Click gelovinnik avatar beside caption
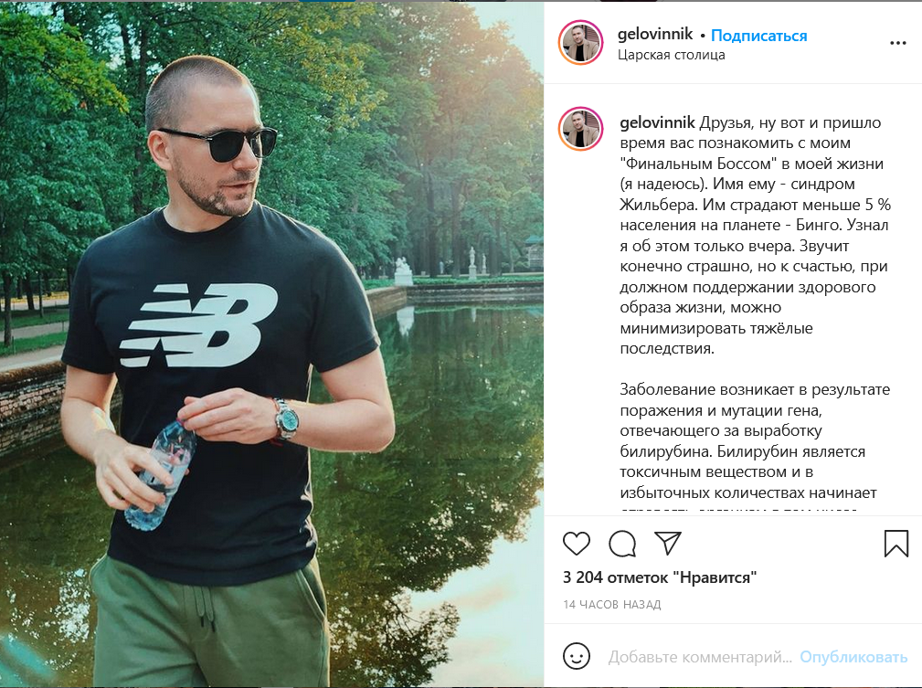922x688 pixels. 580,129
